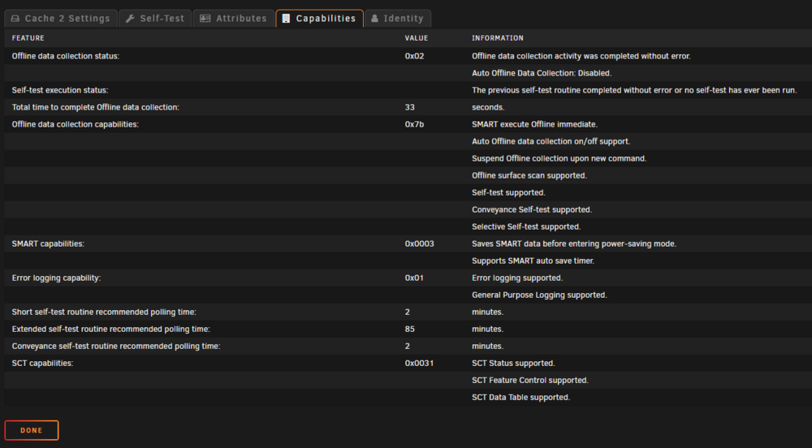Select 'SCT Data Table supported.' text
This screenshot has width=812, height=448.
coord(521,398)
